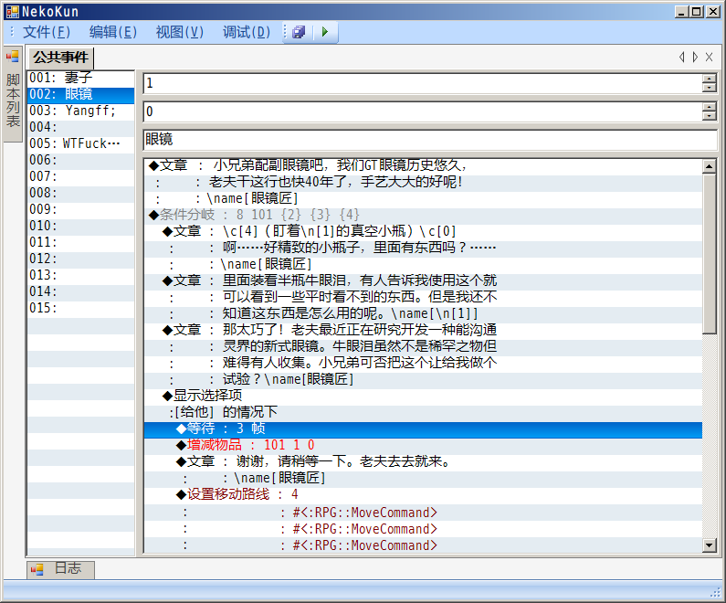Select event 005: WTFuck…
726x603 pixels.
coord(81,143)
